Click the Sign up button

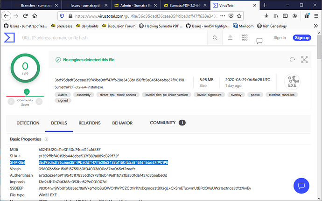click(302, 38)
